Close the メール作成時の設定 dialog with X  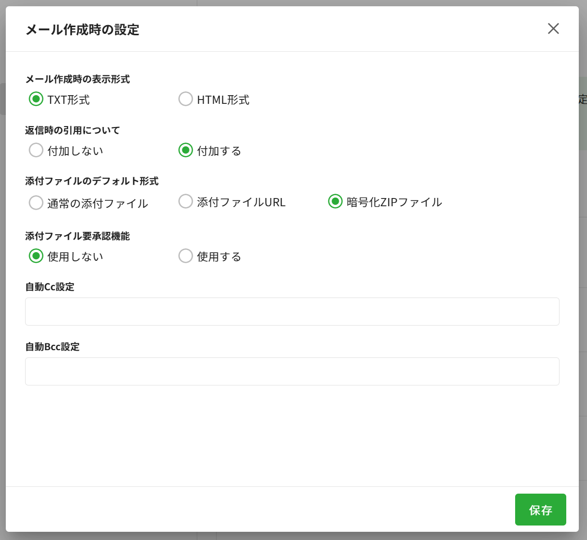coord(553,28)
